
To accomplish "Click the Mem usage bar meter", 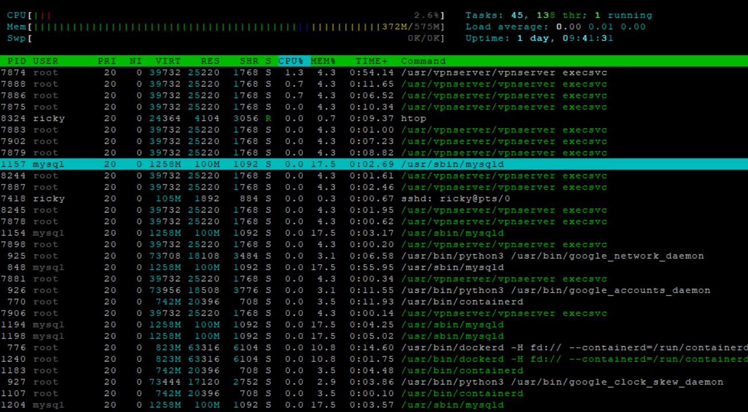I will click(x=226, y=26).
